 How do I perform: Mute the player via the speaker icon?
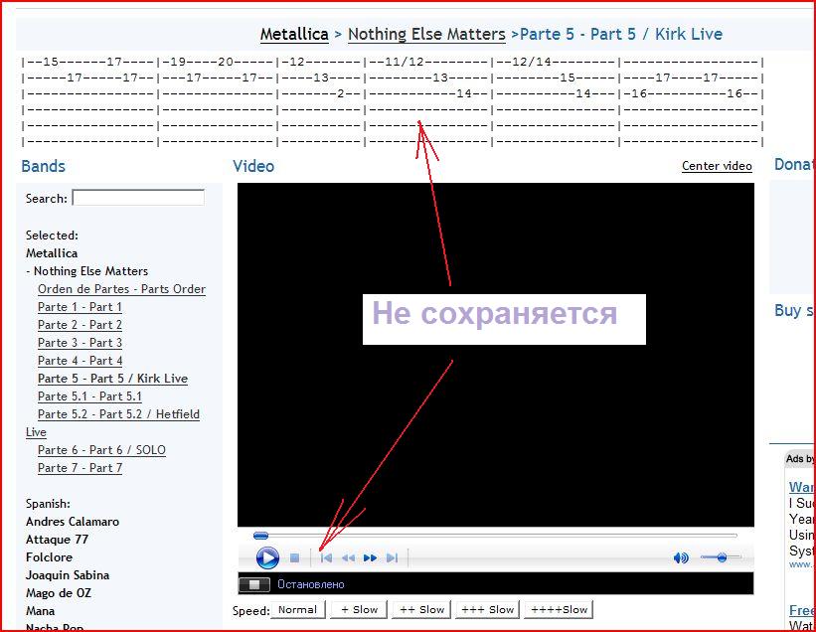click(x=681, y=558)
